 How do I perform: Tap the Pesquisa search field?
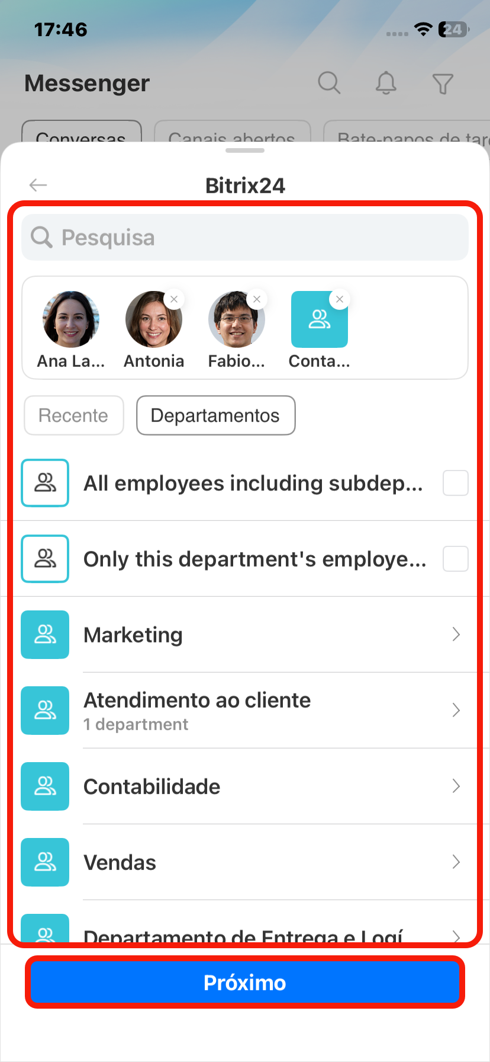[245, 238]
